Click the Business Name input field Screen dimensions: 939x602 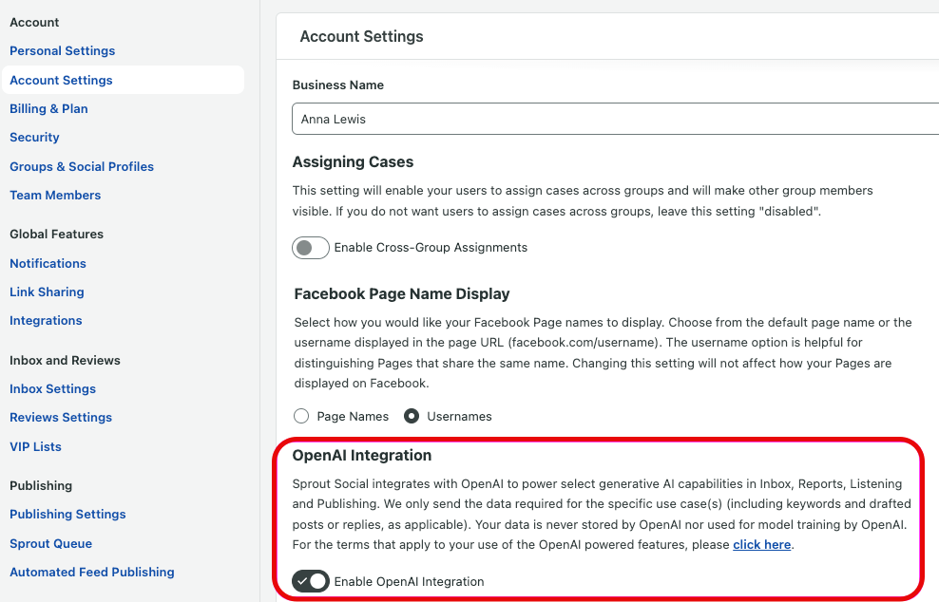coord(615,119)
